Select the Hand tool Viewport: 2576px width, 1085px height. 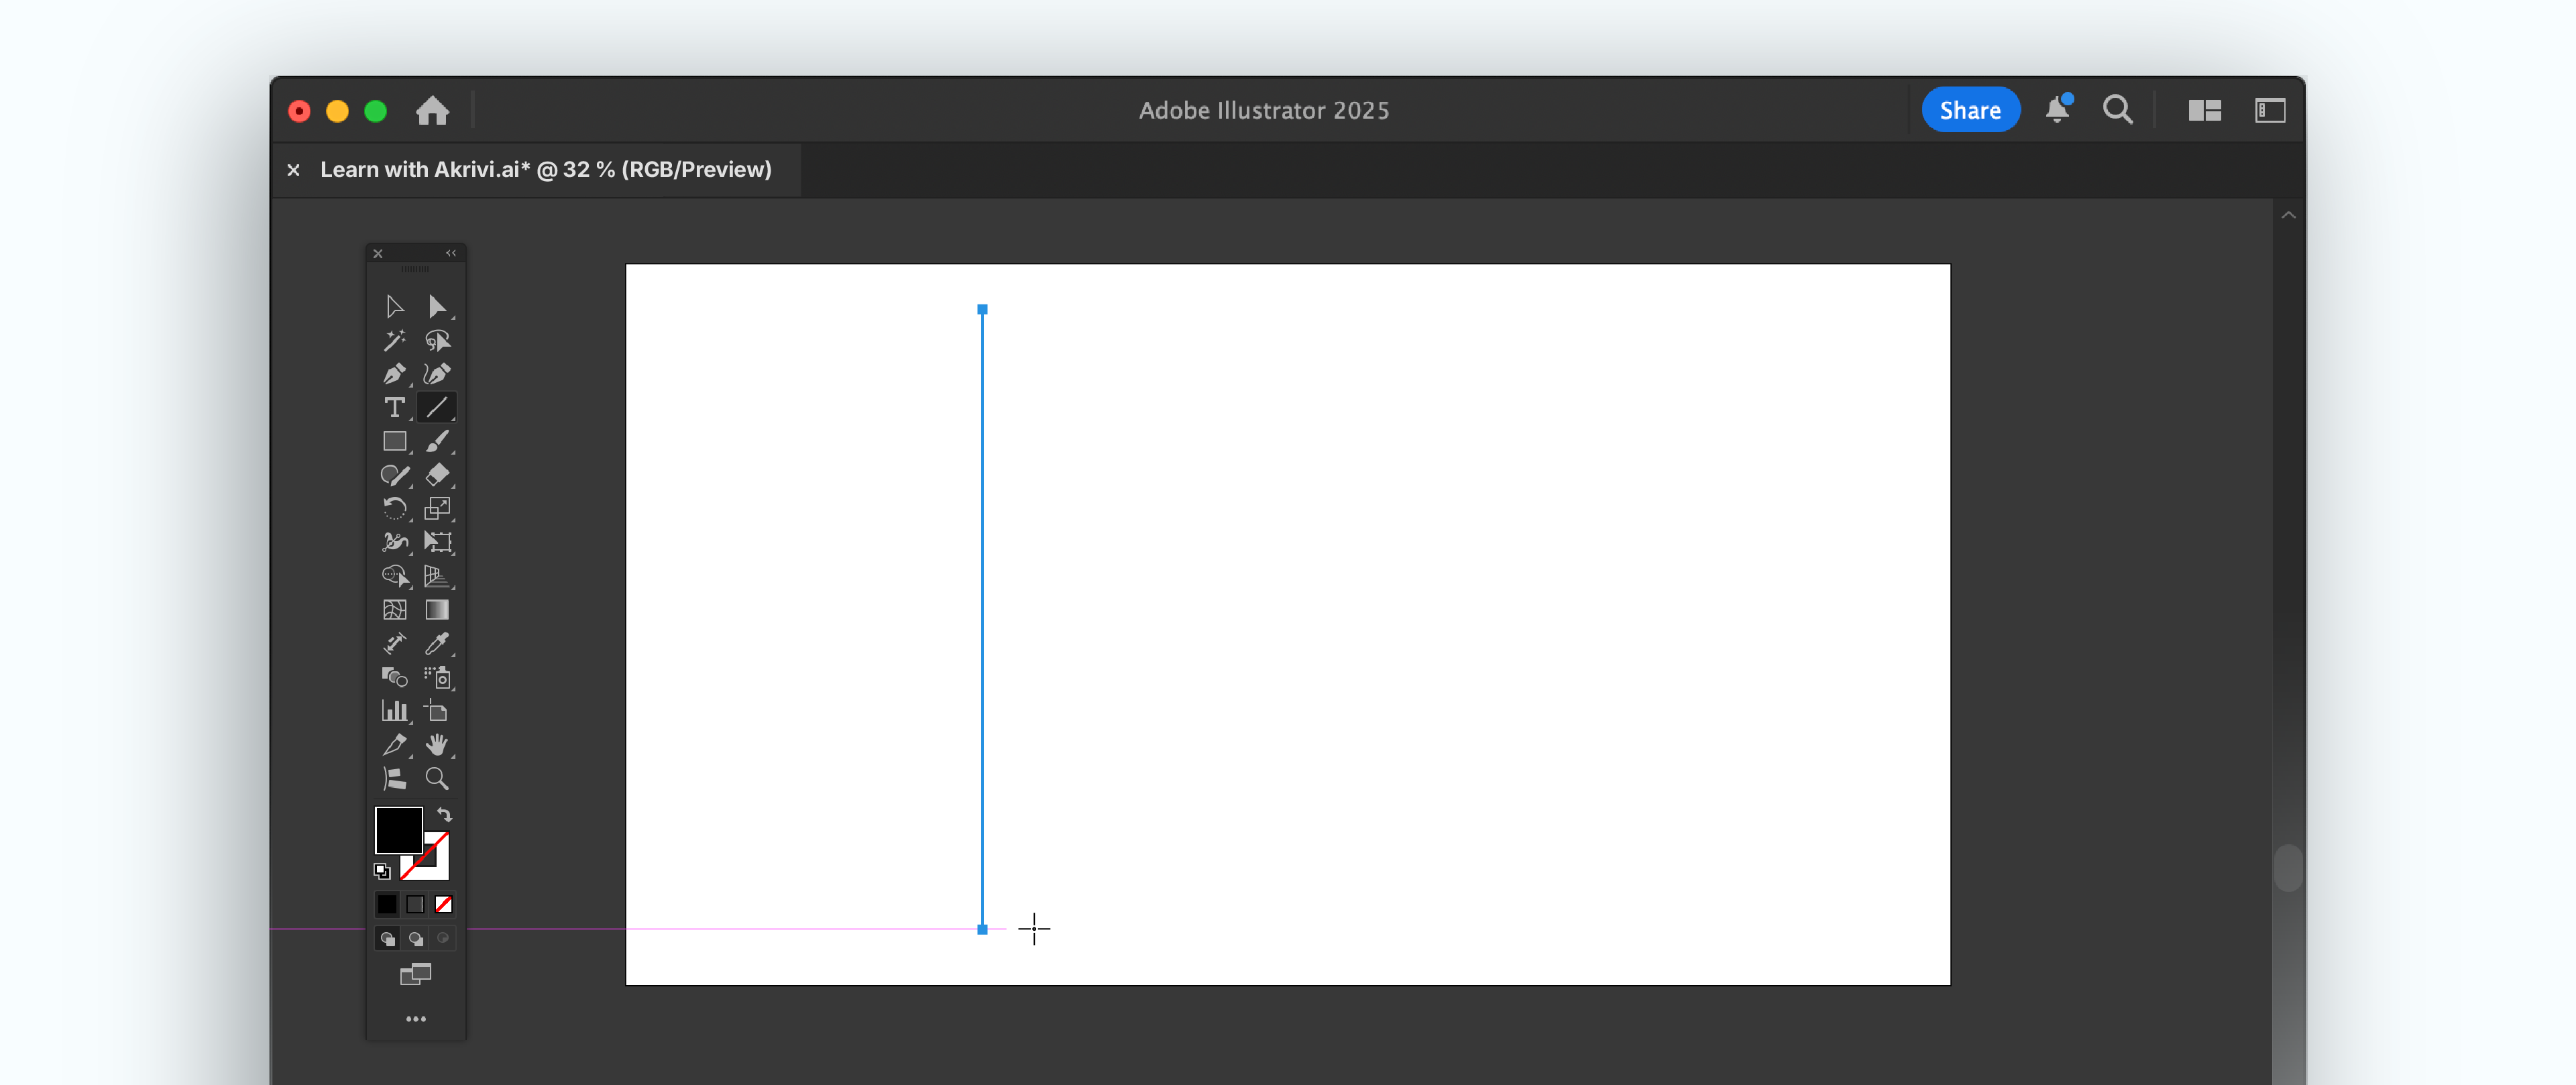point(437,745)
